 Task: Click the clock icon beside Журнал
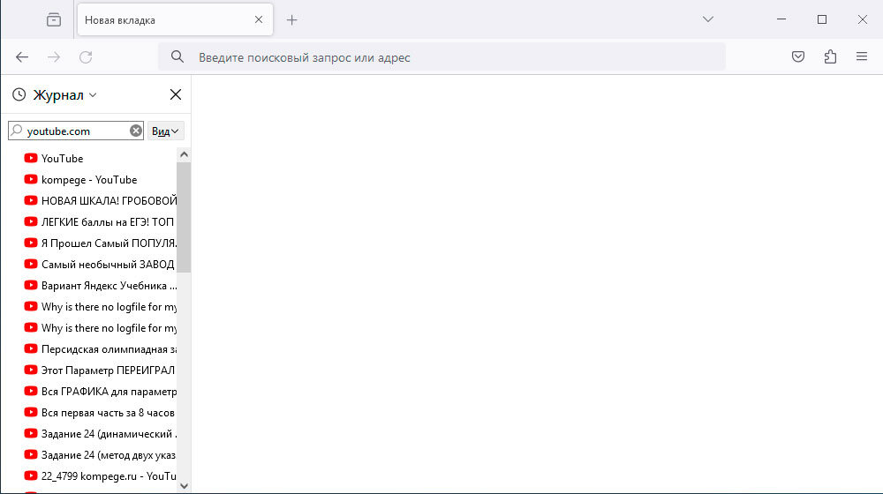[19, 94]
